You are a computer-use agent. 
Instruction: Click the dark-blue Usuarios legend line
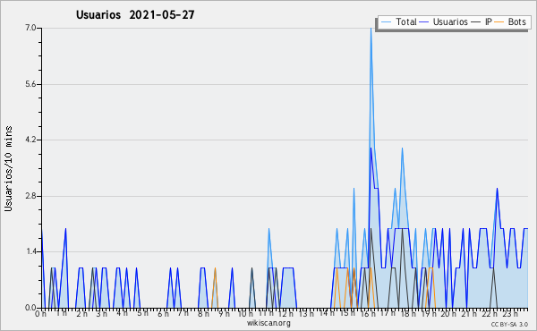pos(424,22)
